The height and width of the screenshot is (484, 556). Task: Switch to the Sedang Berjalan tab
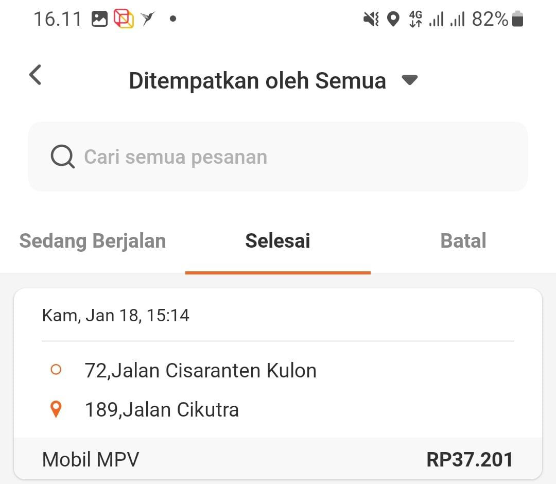click(93, 241)
